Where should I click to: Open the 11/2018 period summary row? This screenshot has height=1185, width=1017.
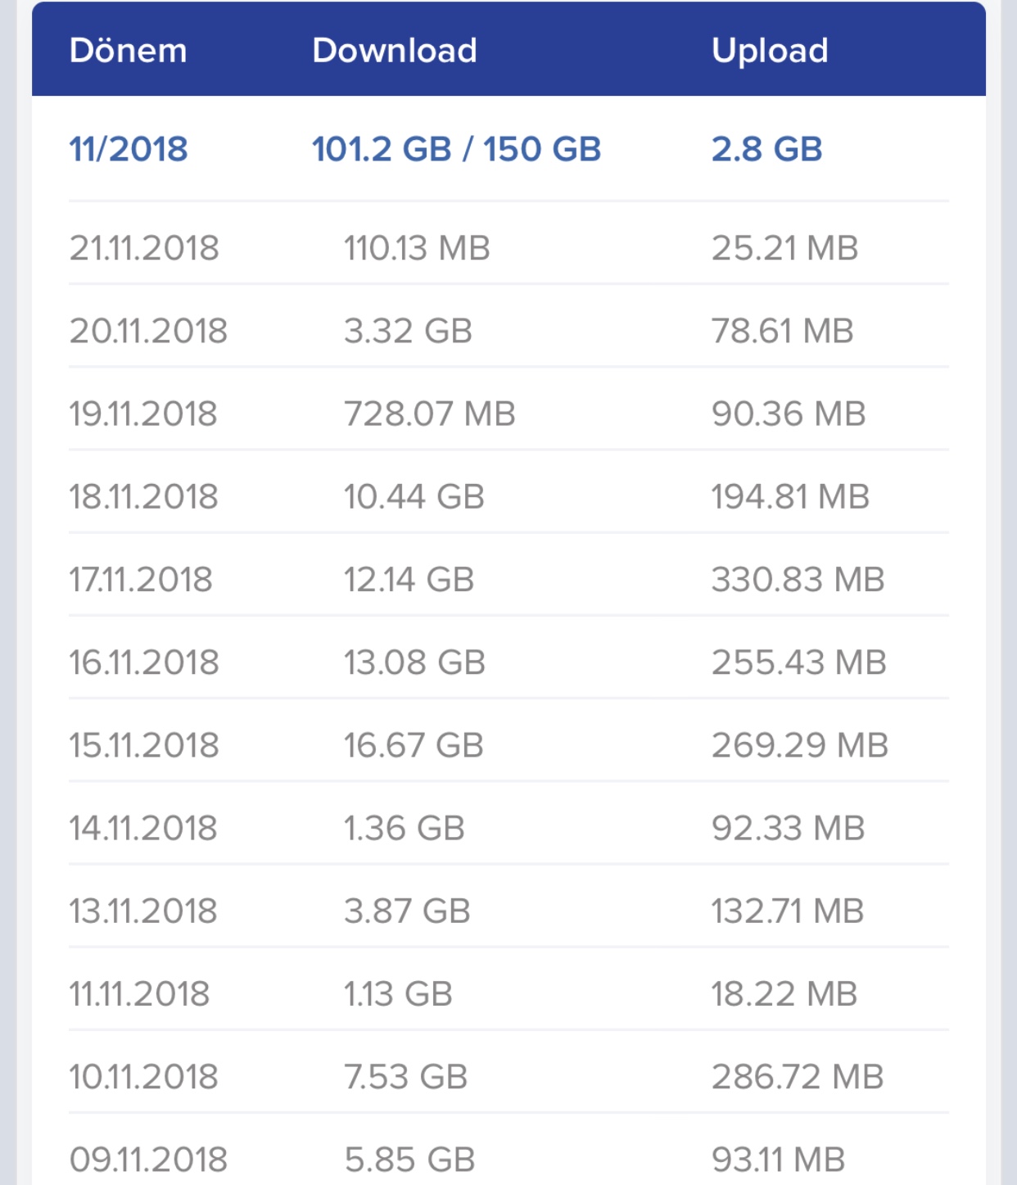pyautogui.click(x=508, y=149)
